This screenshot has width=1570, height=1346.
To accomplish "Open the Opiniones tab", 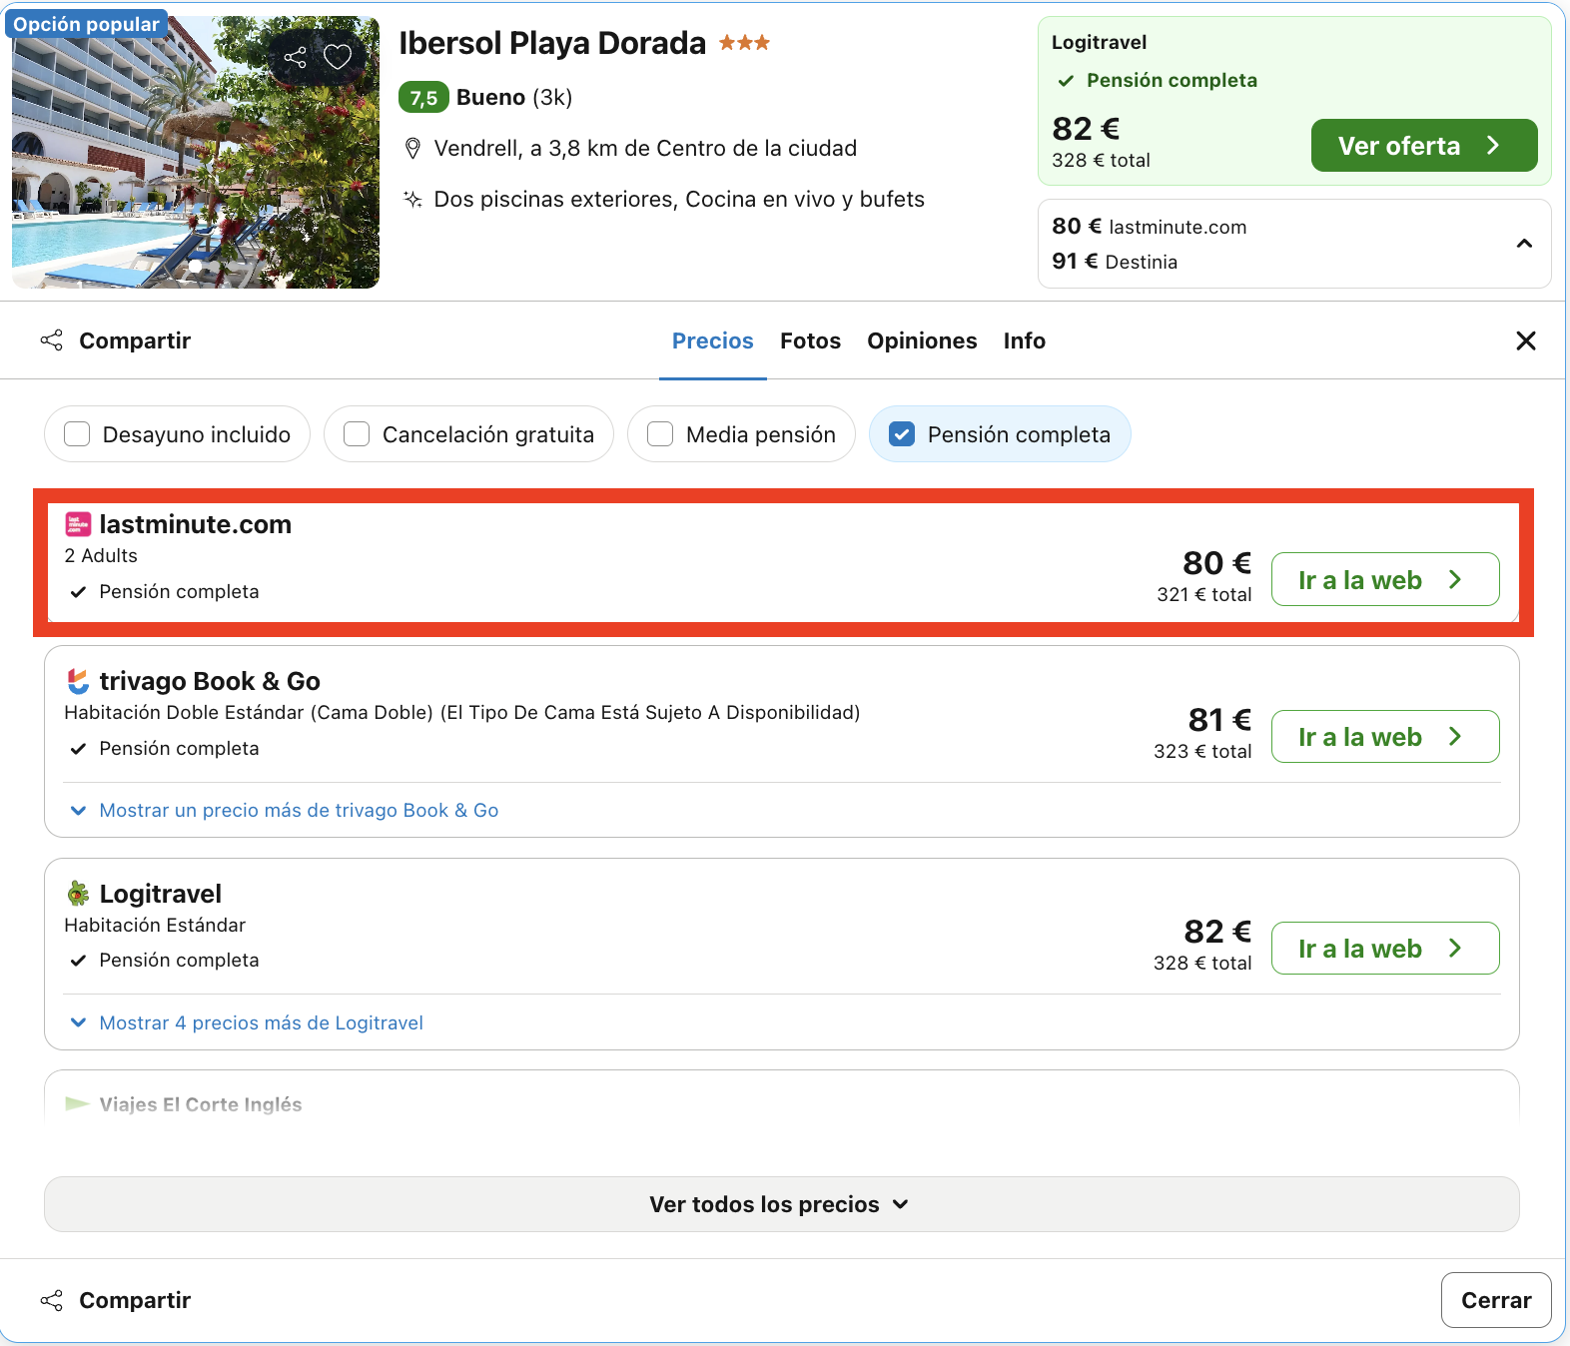I will 922,340.
